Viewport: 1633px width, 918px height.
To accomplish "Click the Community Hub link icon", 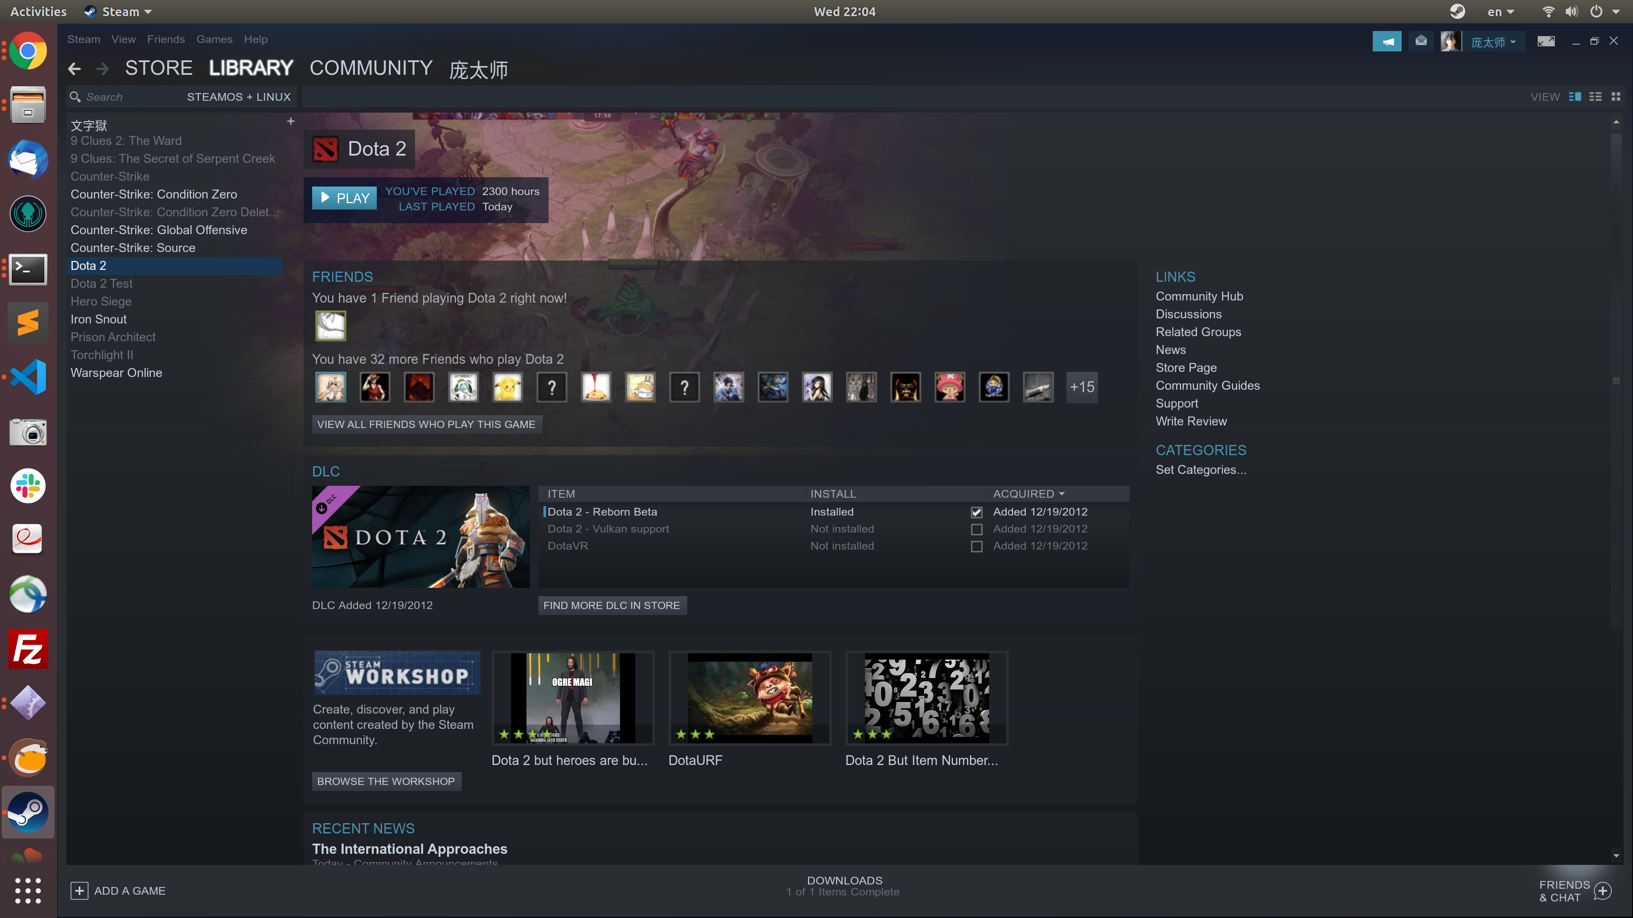I will coord(1198,296).
